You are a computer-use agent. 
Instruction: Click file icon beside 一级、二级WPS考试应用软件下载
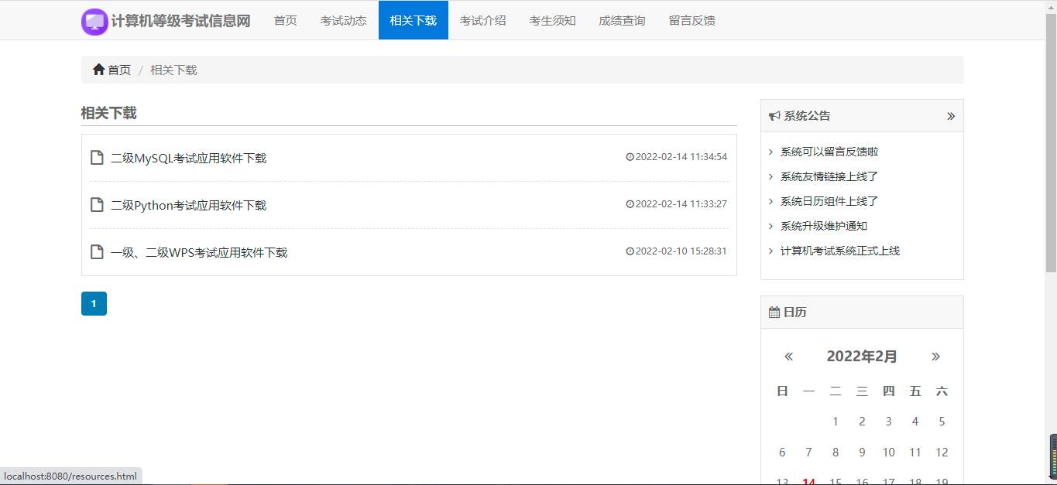(x=98, y=252)
